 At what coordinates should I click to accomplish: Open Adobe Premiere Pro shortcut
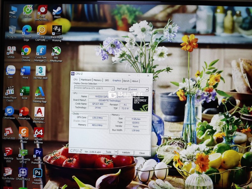click(x=38, y=156)
